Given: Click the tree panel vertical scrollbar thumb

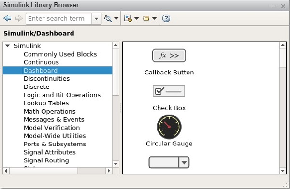Looking at the screenshot, I should pyautogui.click(x=116, y=72).
